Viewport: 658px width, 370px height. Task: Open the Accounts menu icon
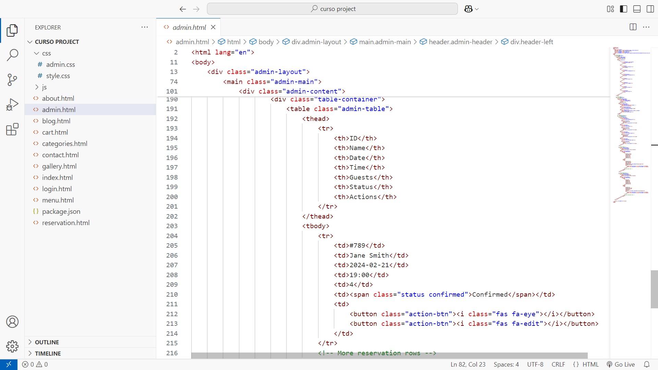click(x=12, y=322)
